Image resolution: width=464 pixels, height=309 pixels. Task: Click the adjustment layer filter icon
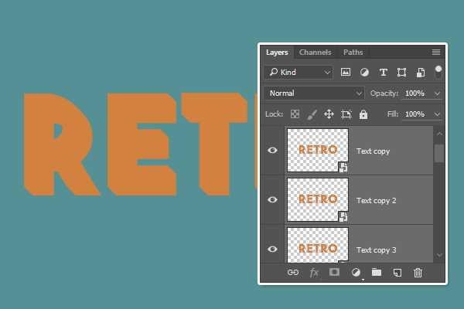pyautogui.click(x=364, y=72)
